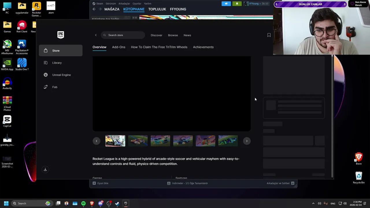Open the Steam menu in Steam window

coord(98,3)
